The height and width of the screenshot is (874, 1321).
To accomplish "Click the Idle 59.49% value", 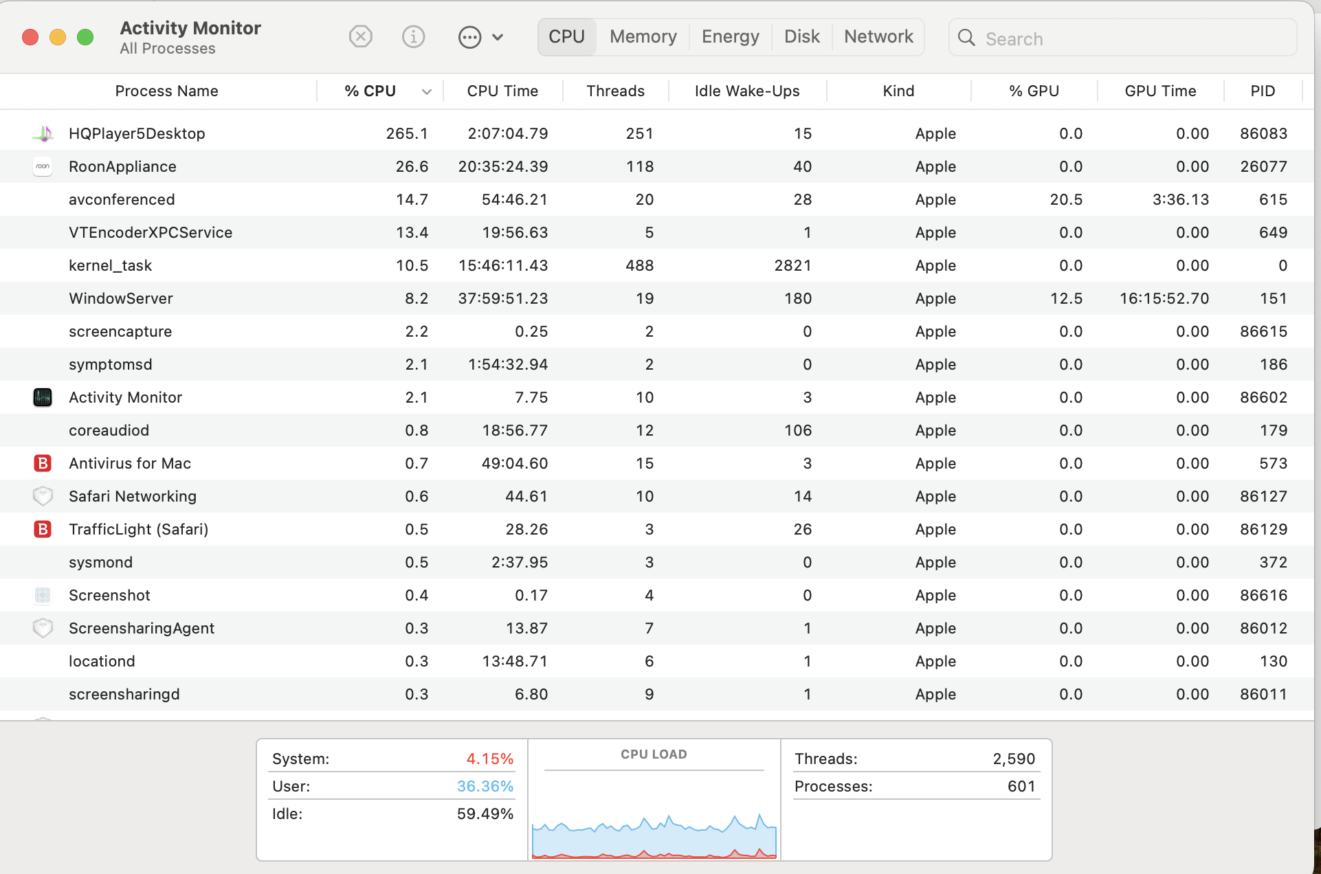I will coord(485,814).
